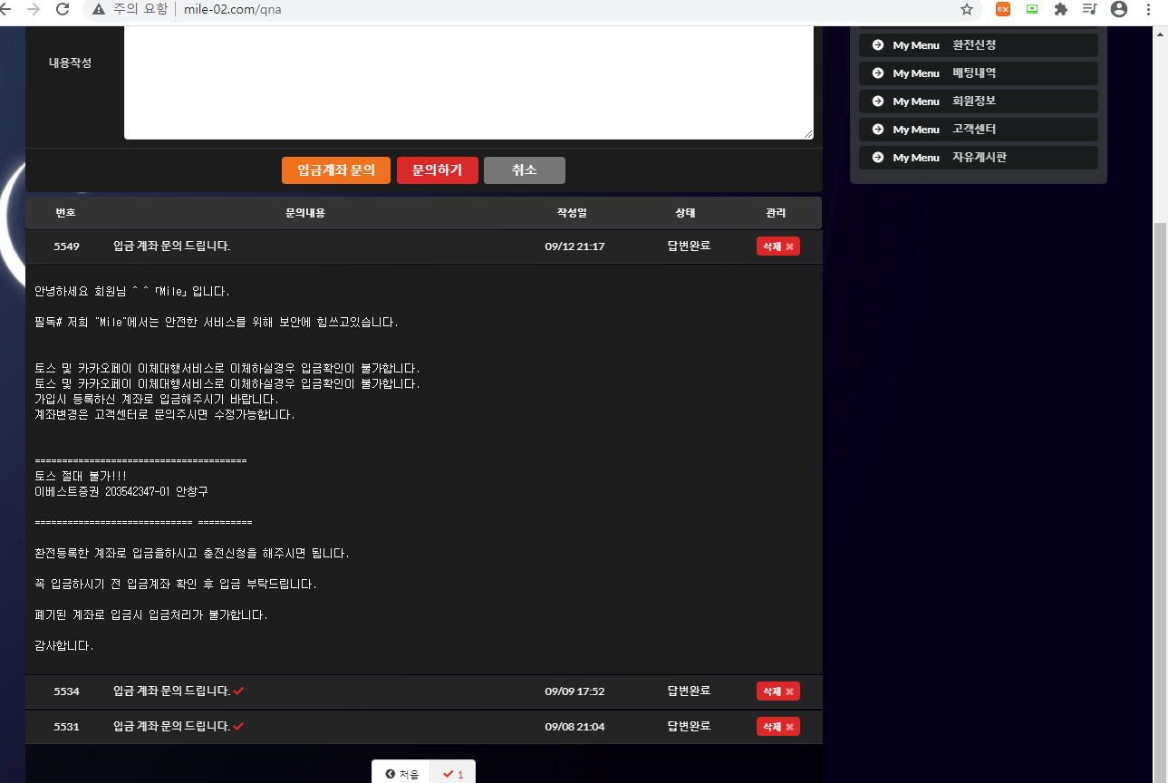1168x783 pixels.
Task: Click the 토스 절대 불가!!! line
Action: [81, 476]
